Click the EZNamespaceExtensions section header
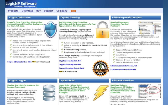 click(x=135, y=18)
